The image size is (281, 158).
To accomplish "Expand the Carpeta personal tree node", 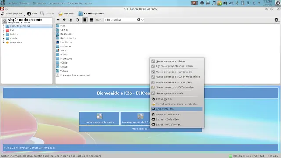I will point(3,26).
